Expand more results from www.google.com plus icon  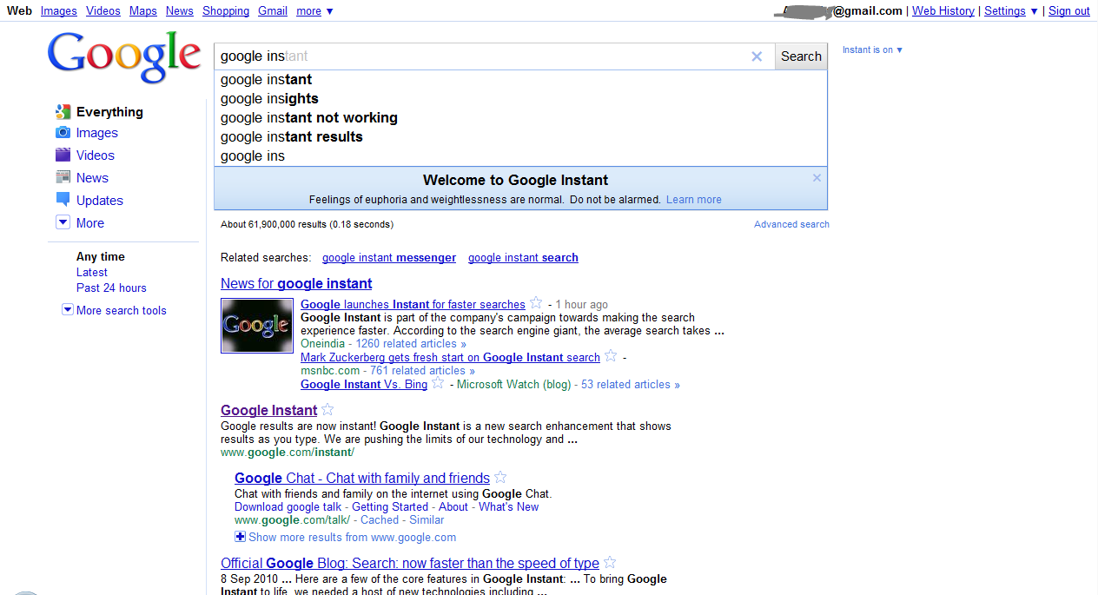(x=241, y=537)
